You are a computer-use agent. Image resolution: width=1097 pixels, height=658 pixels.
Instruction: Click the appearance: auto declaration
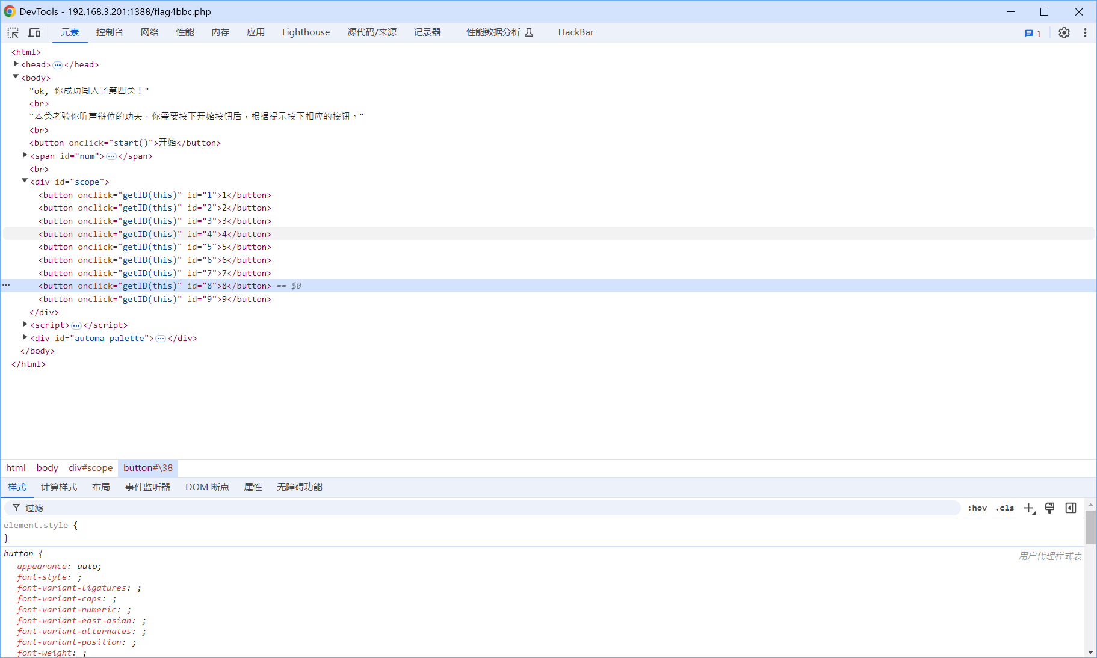click(59, 567)
